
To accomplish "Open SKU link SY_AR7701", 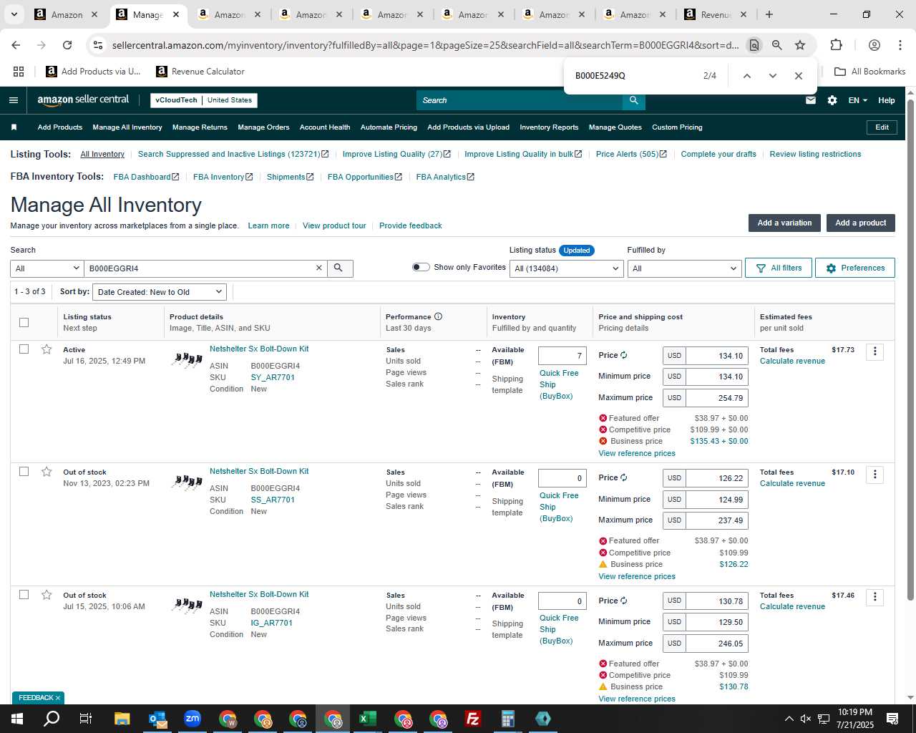I will 273,377.
